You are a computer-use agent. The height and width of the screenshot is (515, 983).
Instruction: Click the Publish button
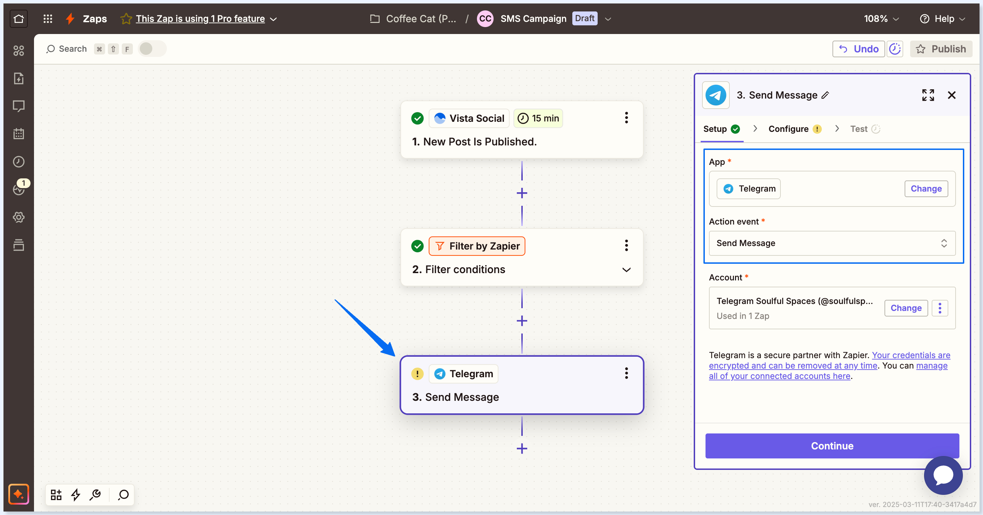941,49
